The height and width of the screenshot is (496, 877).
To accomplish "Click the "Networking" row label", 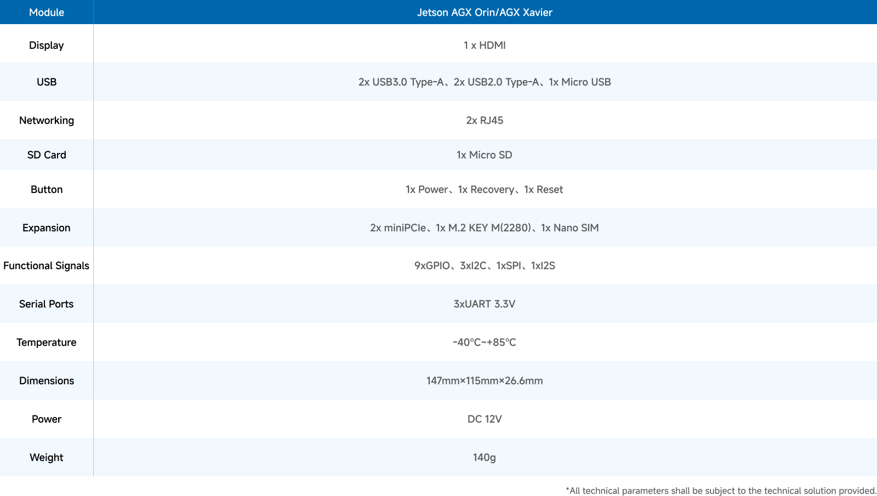I will [47, 121].
